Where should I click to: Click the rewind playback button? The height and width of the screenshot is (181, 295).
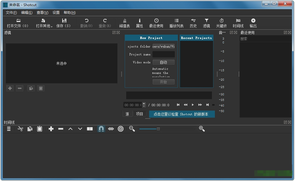point(186,105)
